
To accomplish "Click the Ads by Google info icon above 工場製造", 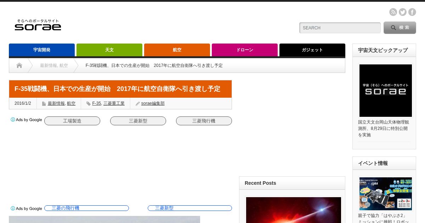I will tap(13, 120).
